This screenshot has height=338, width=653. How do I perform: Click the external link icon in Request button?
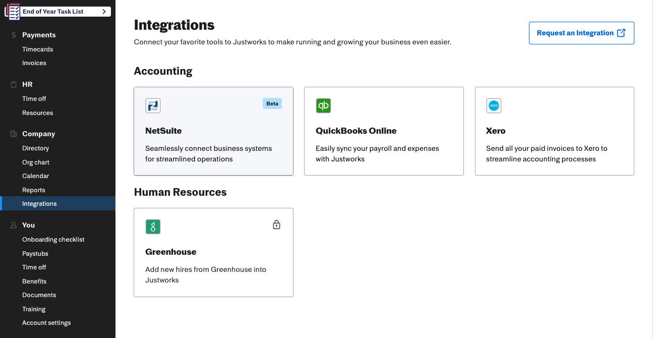(621, 33)
